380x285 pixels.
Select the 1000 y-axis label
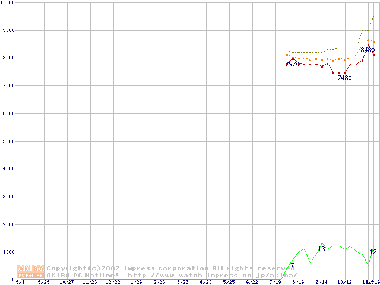coord(7,252)
